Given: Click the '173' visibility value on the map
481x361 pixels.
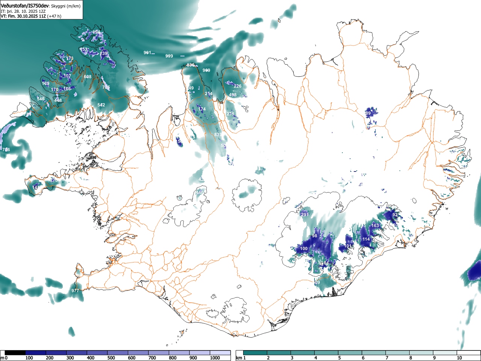Looking at the screenshot, I should click(70, 58).
